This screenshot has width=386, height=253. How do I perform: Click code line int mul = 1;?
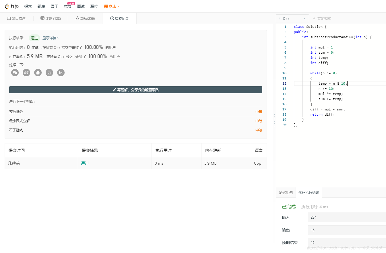[323, 47]
